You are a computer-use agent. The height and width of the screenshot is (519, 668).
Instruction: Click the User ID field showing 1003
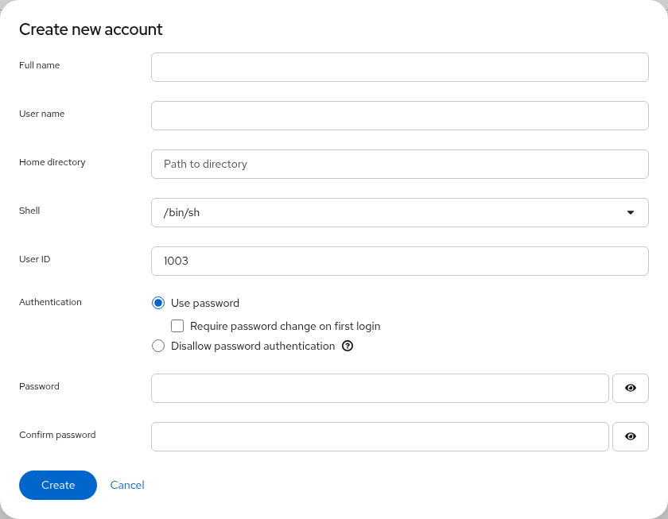pyautogui.click(x=399, y=261)
